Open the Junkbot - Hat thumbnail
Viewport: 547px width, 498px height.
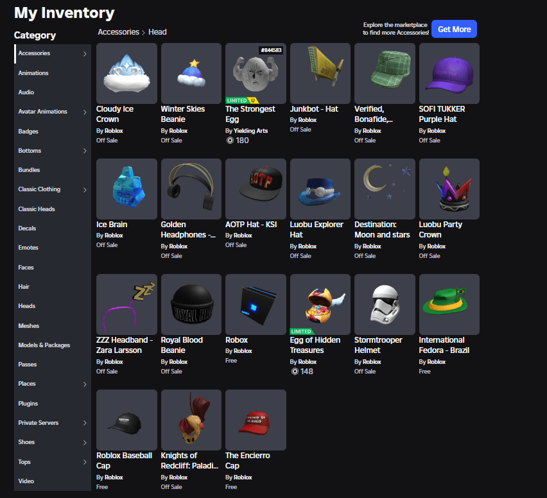[x=320, y=73]
